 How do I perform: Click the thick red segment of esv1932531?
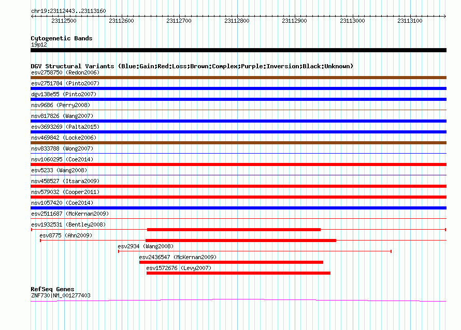point(234,230)
